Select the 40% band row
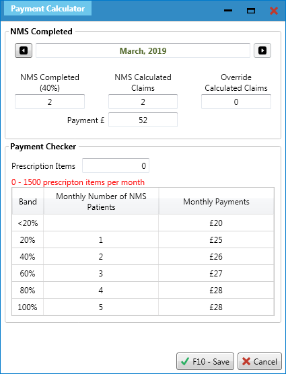Image resolution: width=286 pixels, height=374 pixels. tap(143, 256)
